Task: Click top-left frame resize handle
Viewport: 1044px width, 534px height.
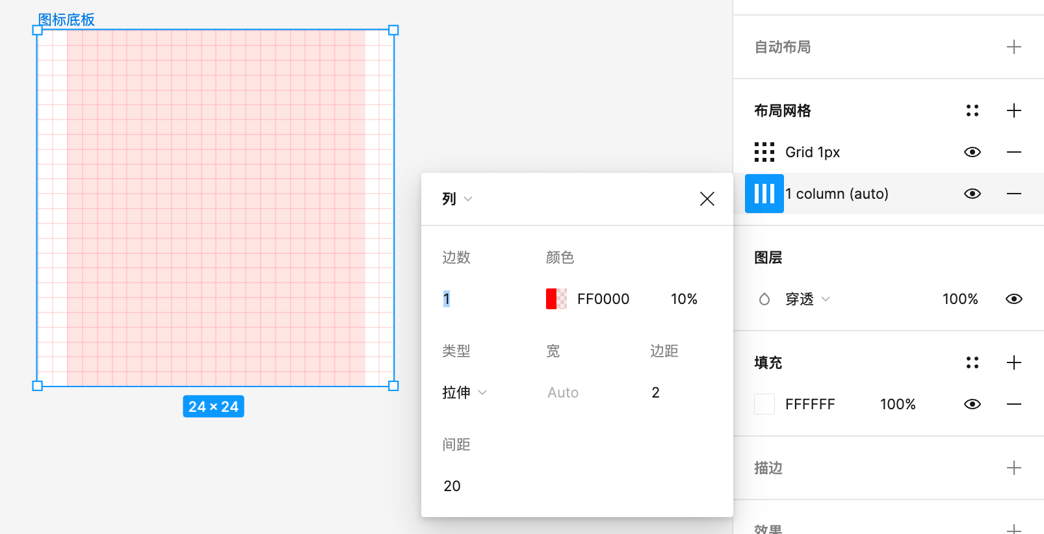Action: (37, 30)
